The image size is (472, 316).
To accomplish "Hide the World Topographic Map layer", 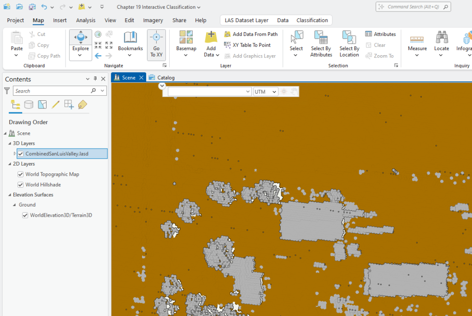I will pos(20,174).
